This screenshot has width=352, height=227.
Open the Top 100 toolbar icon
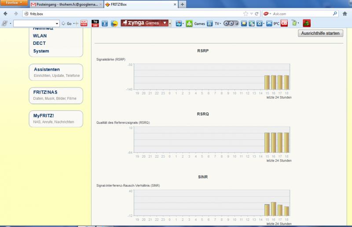[x=95, y=23]
